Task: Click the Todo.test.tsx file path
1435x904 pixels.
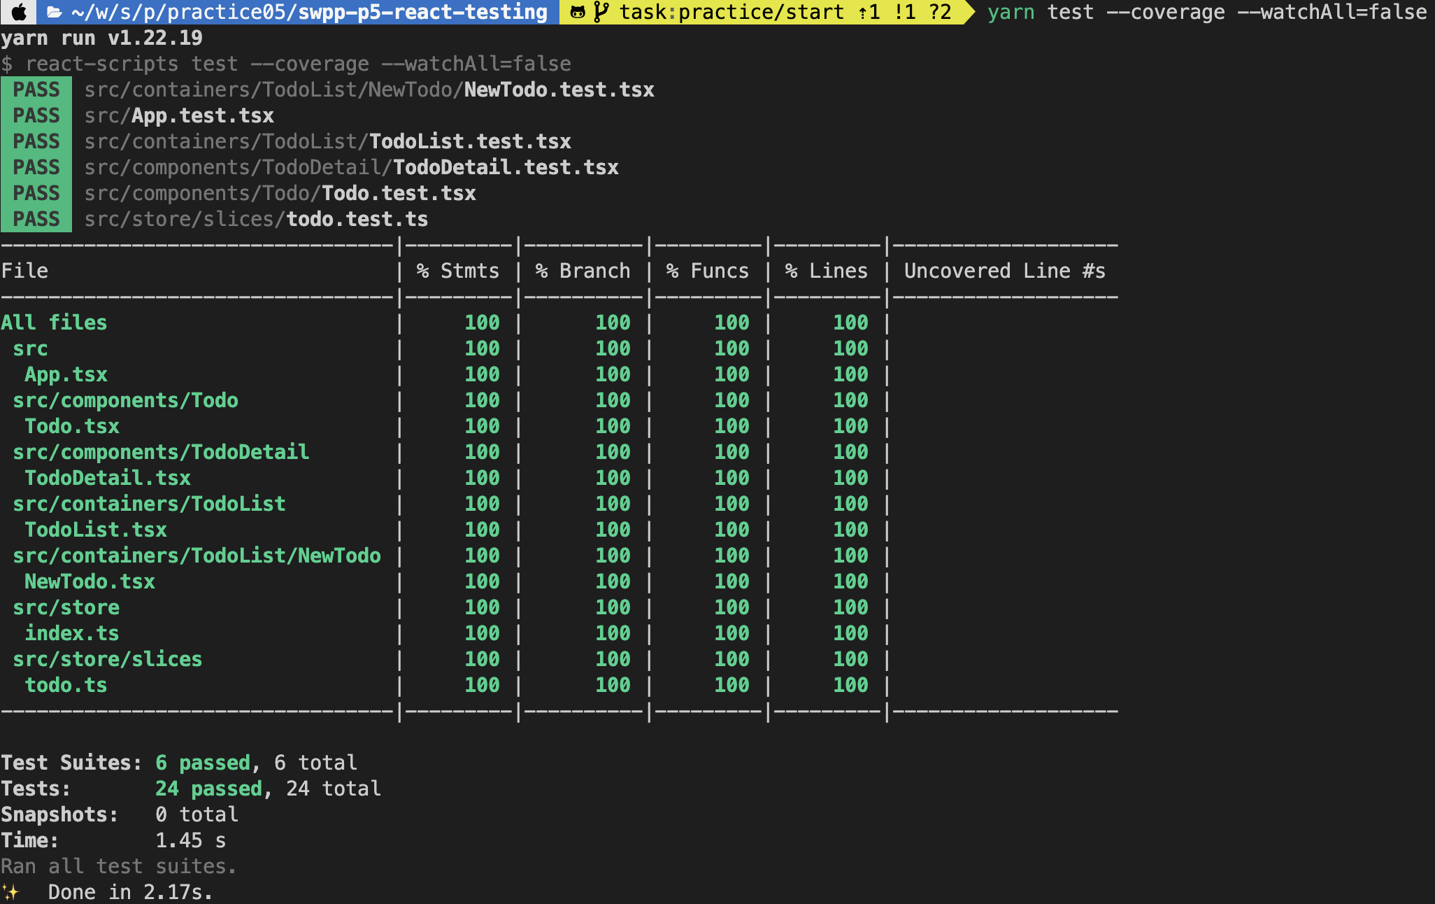Action: pos(280,193)
